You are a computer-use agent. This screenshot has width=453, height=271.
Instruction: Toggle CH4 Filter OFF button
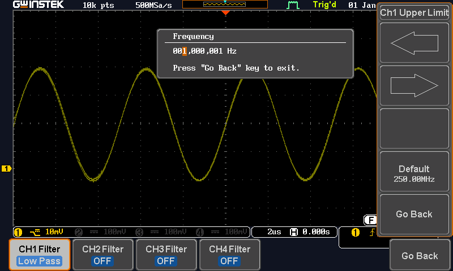[230, 255]
